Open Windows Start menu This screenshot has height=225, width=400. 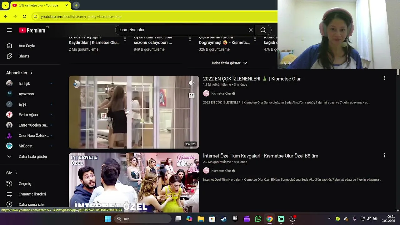click(108, 219)
